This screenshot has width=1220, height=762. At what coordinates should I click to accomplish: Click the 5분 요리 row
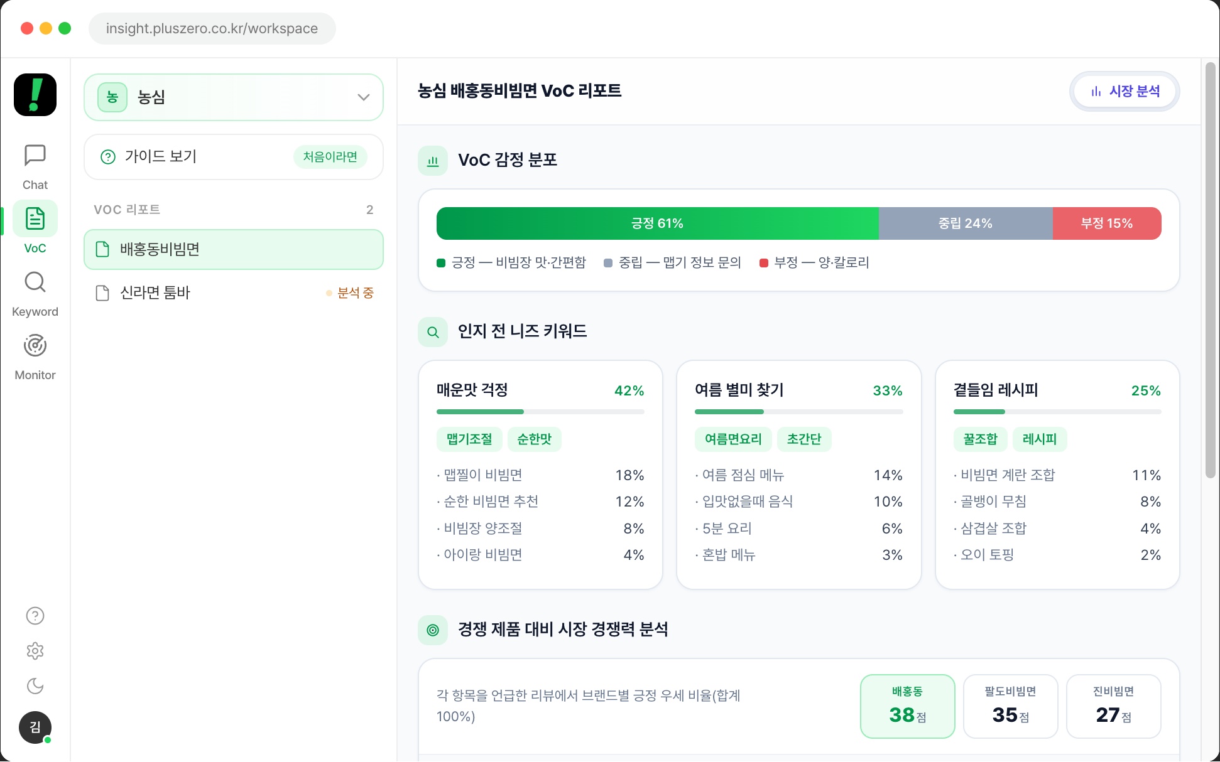coord(799,529)
